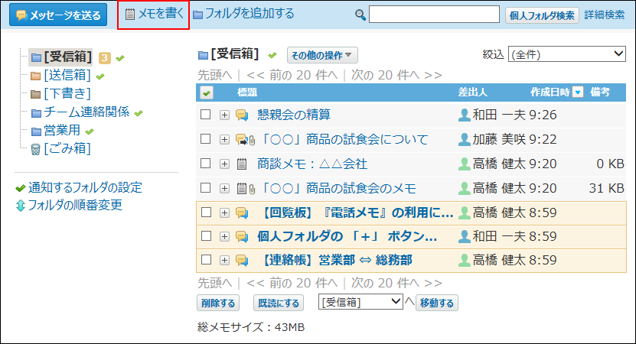Click memo notepad icon of 商談メモ
636x344 pixels.
[242, 164]
